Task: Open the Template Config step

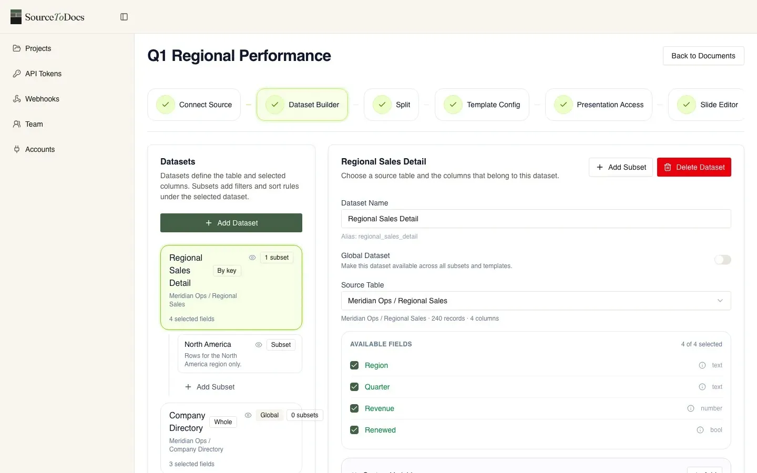Action: pyautogui.click(x=482, y=105)
